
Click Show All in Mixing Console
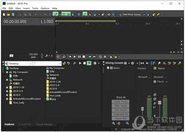click(x=121, y=98)
